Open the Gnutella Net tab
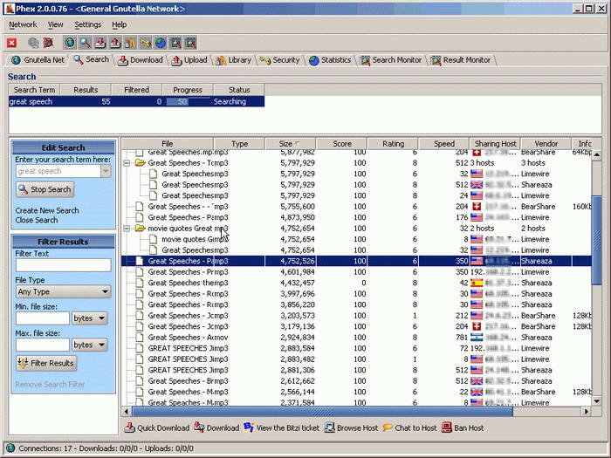 click(38, 60)
